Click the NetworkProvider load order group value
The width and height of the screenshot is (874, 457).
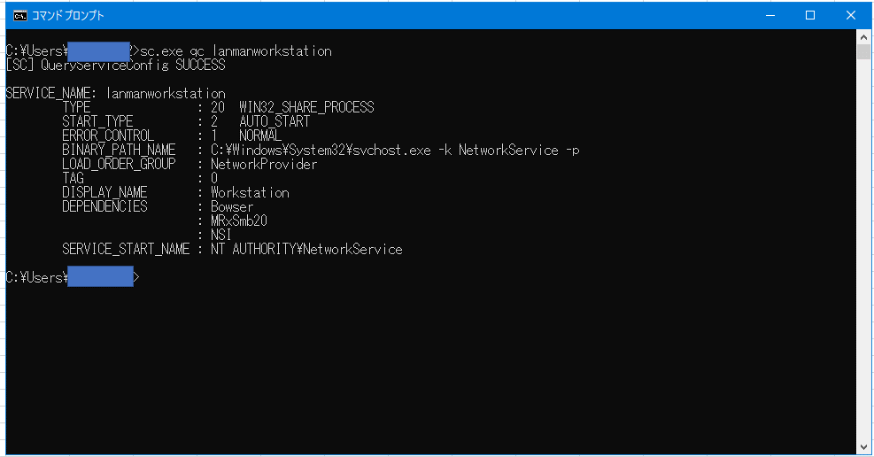(x=264, y=165)
